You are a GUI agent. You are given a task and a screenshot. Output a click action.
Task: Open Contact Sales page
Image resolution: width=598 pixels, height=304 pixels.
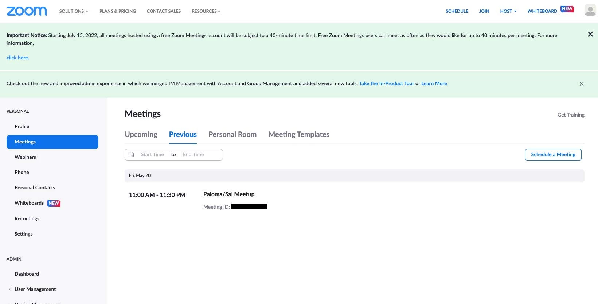tap(164, 11)
